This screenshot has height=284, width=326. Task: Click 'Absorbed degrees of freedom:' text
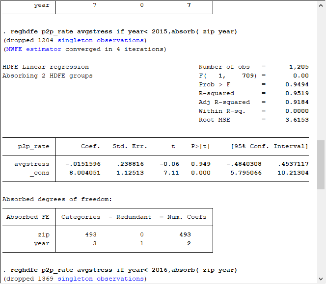pos(57,199)
